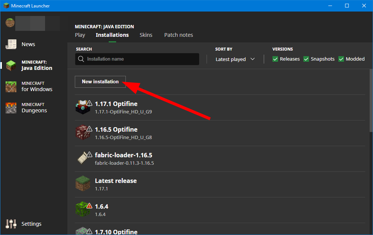The image size is (373, 235).
Task: Select the 1.16.5 Optifine installation title
Action: (116, 129)
